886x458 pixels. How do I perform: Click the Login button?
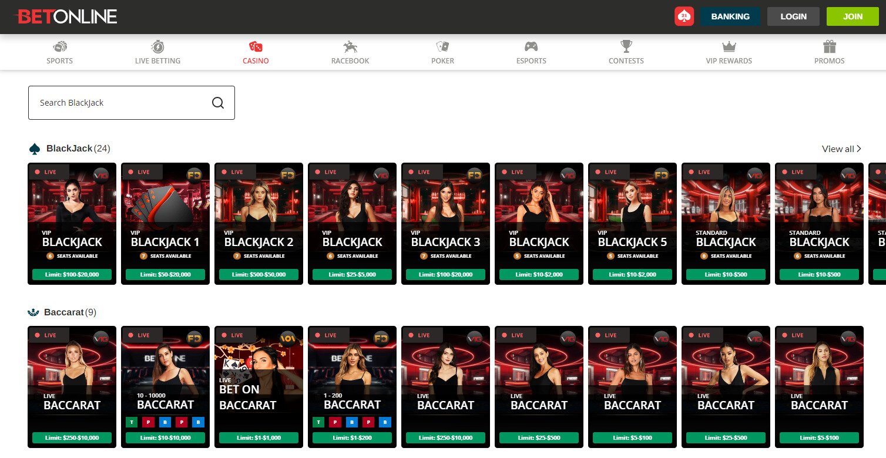tap(793, 16)
